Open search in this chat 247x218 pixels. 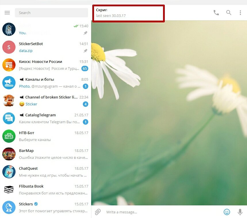click(x=229, y=13)
